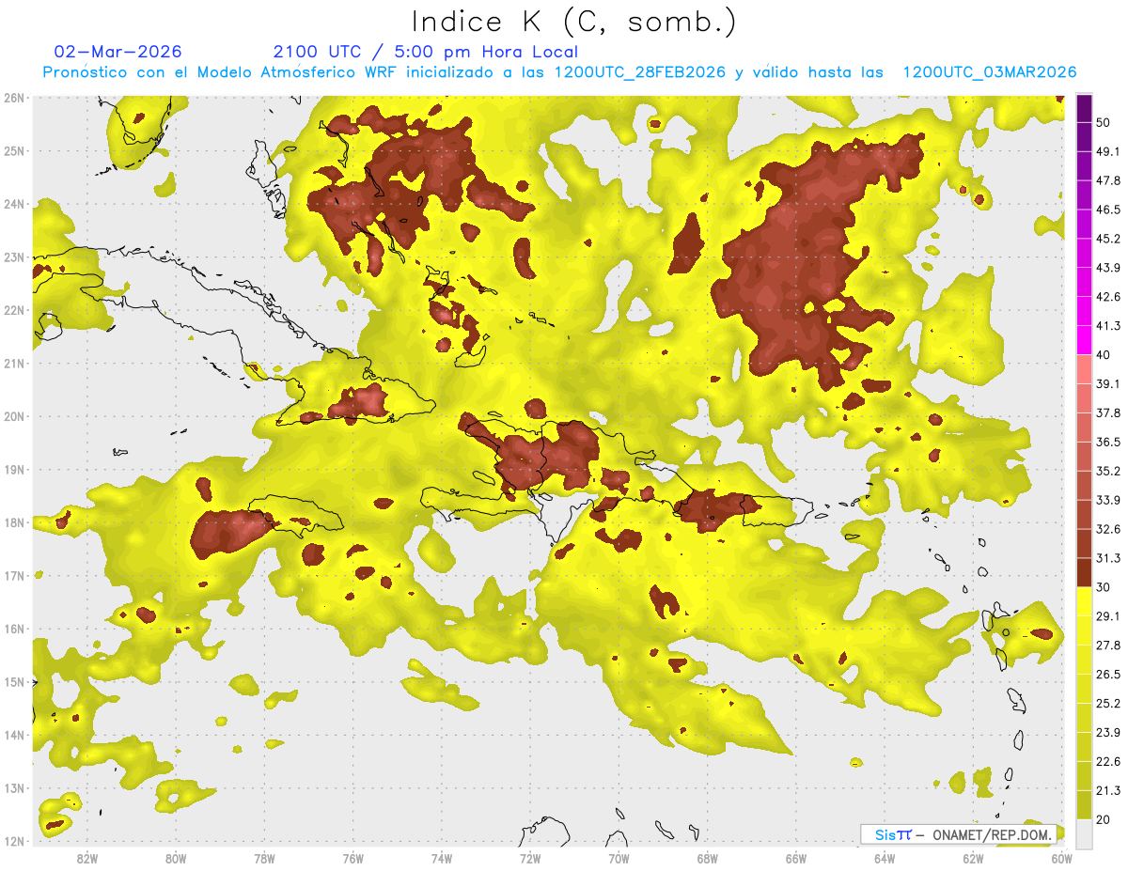Click colorbar label "40"
1128x871 pixels.
(1104, 354)
